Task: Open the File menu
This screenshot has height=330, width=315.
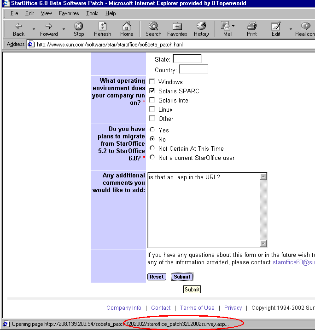Action: tap(14, 13)
